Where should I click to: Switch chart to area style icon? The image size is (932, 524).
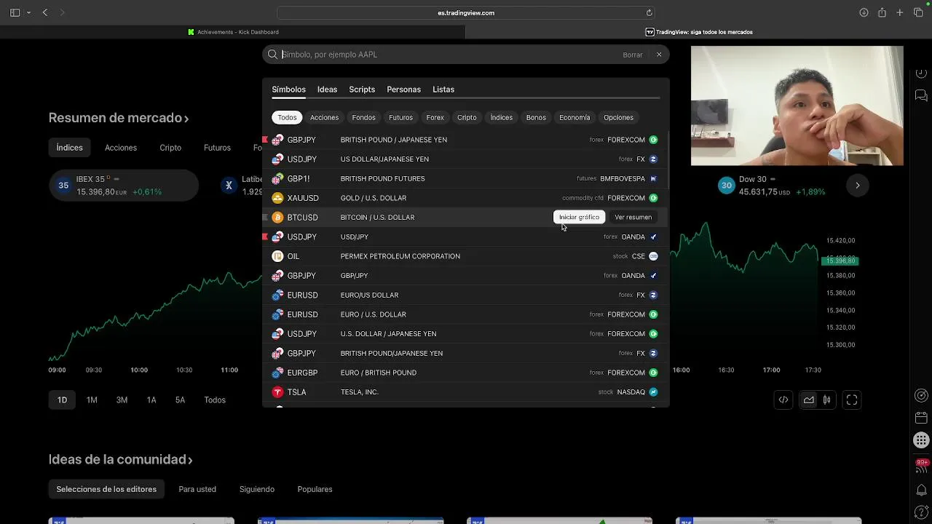click(809, 400)
